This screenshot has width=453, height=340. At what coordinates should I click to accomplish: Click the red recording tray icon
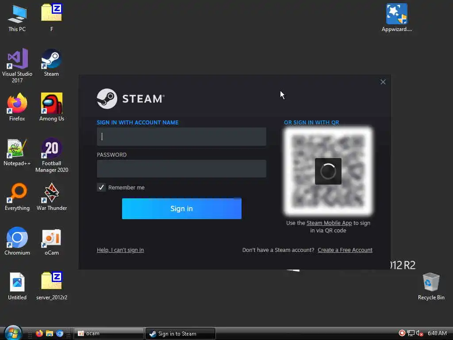402,333
